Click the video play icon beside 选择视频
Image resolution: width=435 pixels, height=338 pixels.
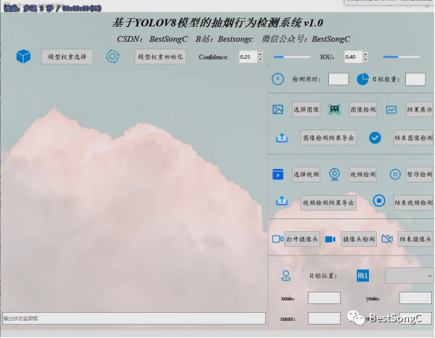pyautogui.click(x=278, y=175)
